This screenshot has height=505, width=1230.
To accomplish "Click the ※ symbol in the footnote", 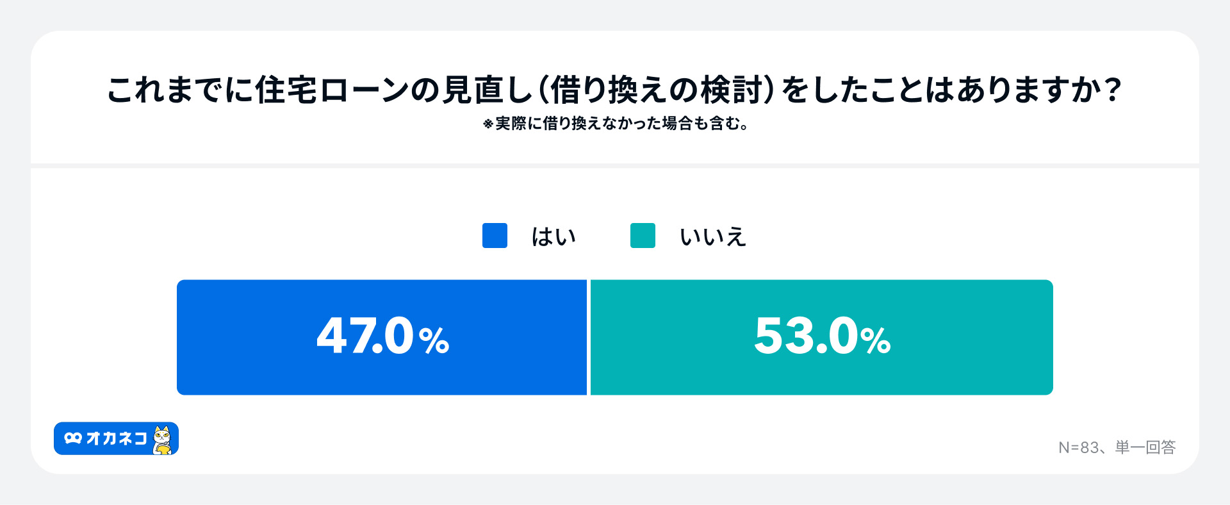I will click(x=488, y=124).
